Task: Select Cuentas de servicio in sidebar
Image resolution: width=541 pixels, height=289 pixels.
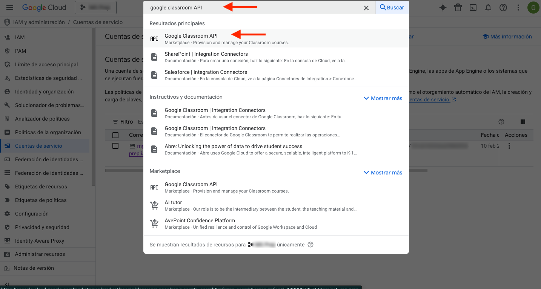Action: [38, 146]
